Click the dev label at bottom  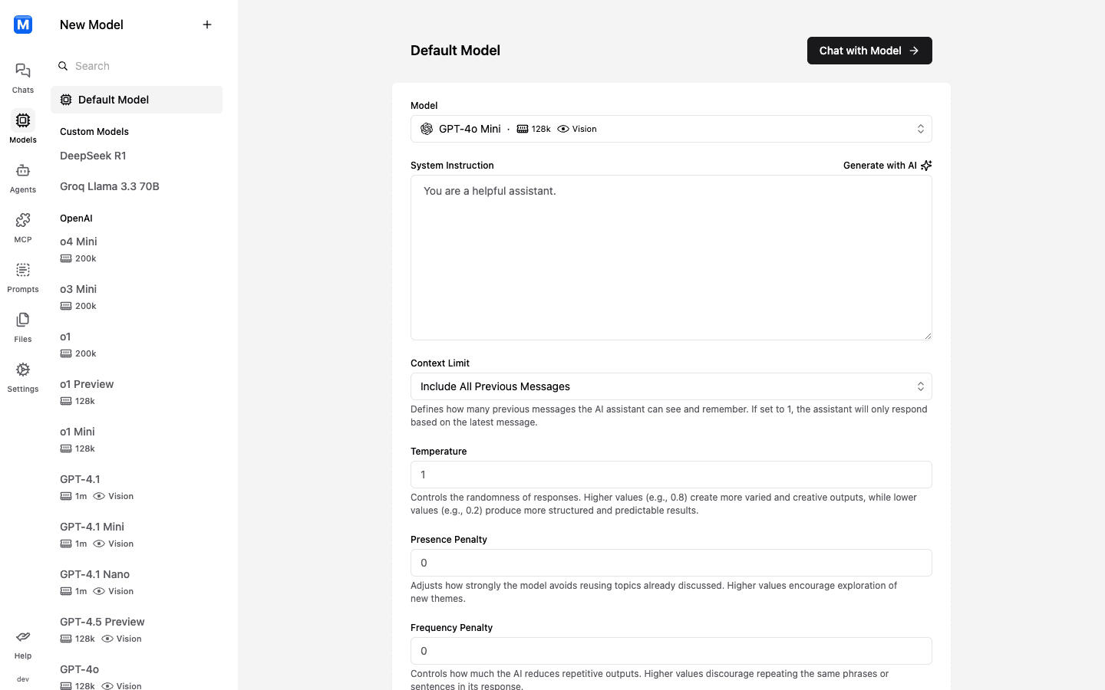[x=23, y=679]
